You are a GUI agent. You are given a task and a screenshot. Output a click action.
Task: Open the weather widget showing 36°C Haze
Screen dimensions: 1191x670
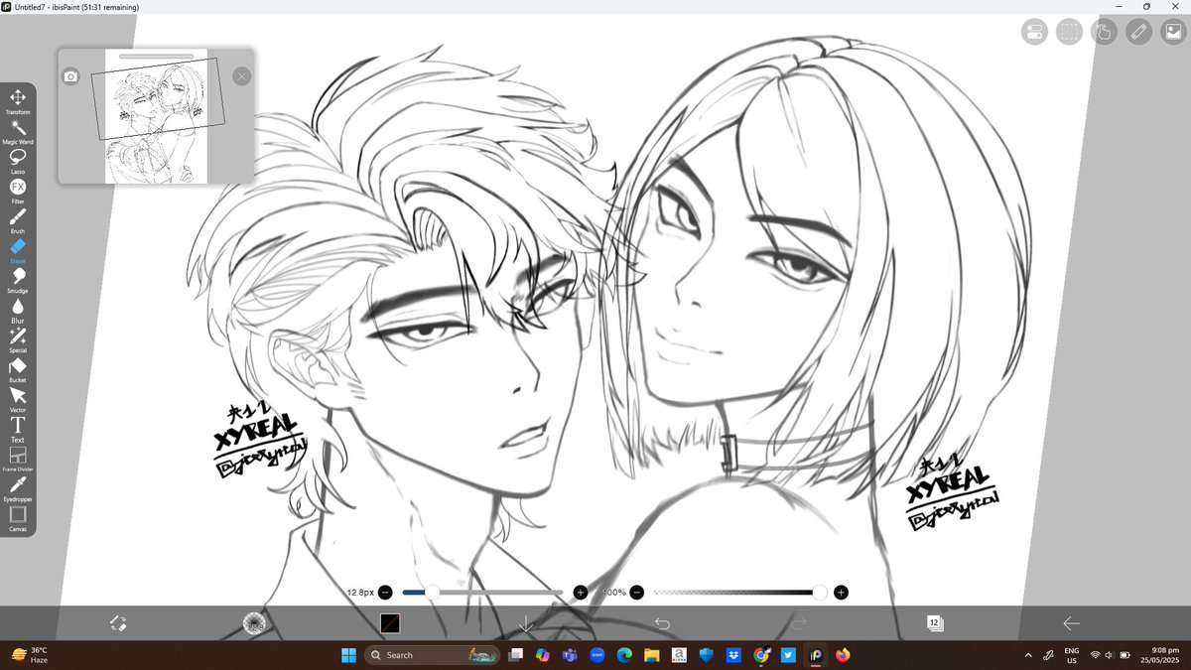pos(30,655)
